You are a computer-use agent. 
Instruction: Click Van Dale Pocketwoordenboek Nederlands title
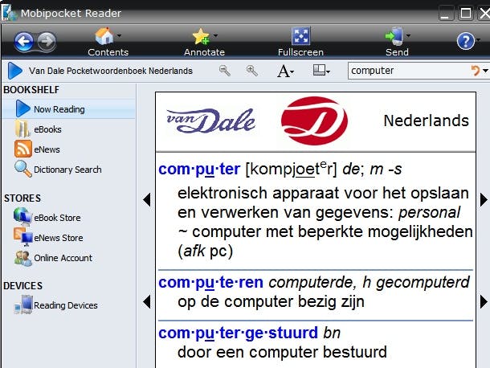(111, 71)
